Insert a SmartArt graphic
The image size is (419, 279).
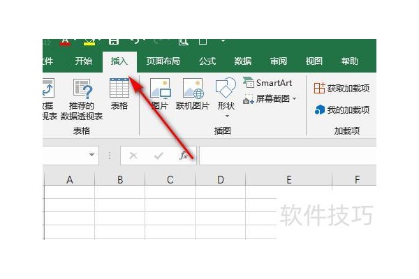click(267, 83)
